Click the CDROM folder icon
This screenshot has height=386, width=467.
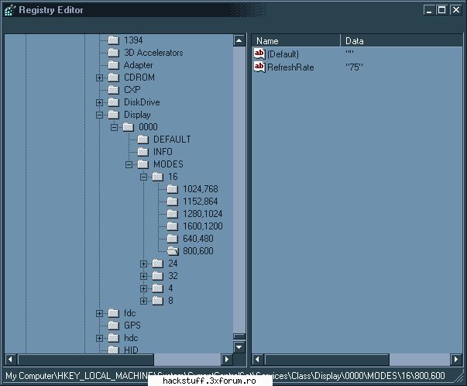[x=114, y=78]
